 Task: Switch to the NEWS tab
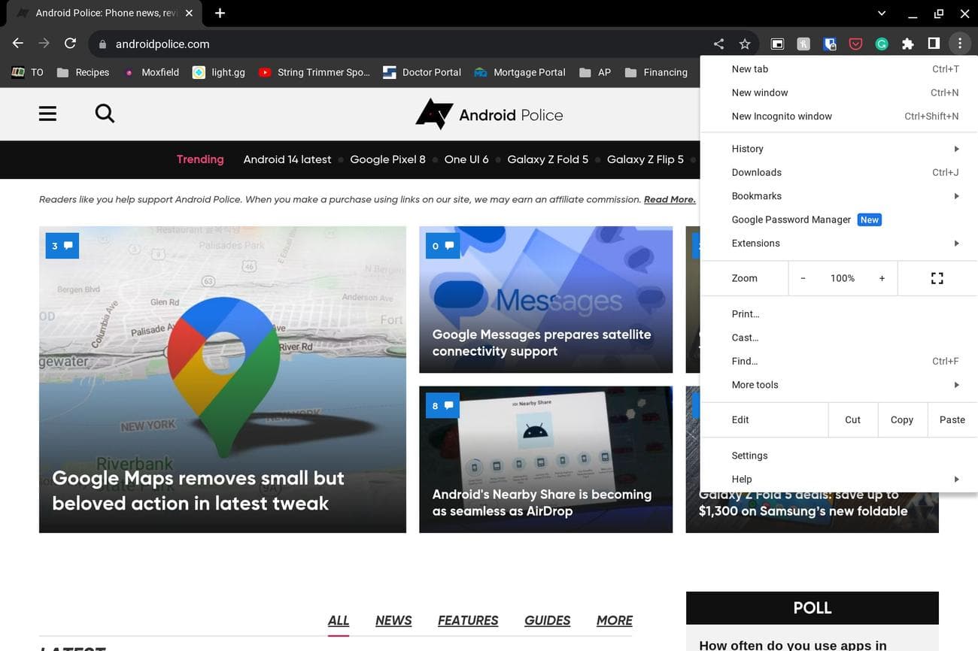coord(393,620)
